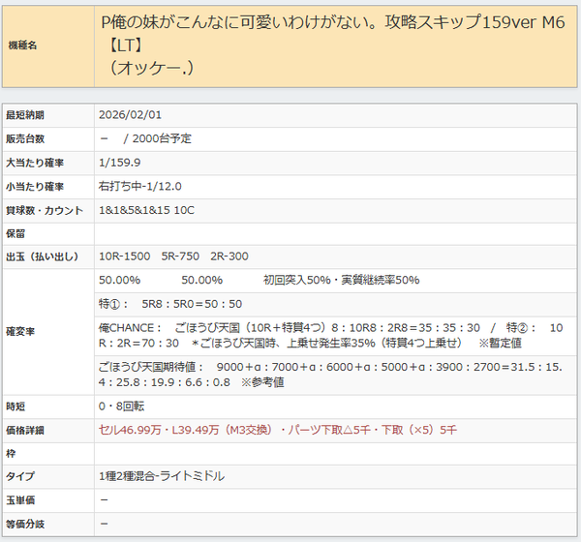
Task: Click the value '1種2種混合-ライトミドル'
Action: pyautogui.click(x=162, y=475)
